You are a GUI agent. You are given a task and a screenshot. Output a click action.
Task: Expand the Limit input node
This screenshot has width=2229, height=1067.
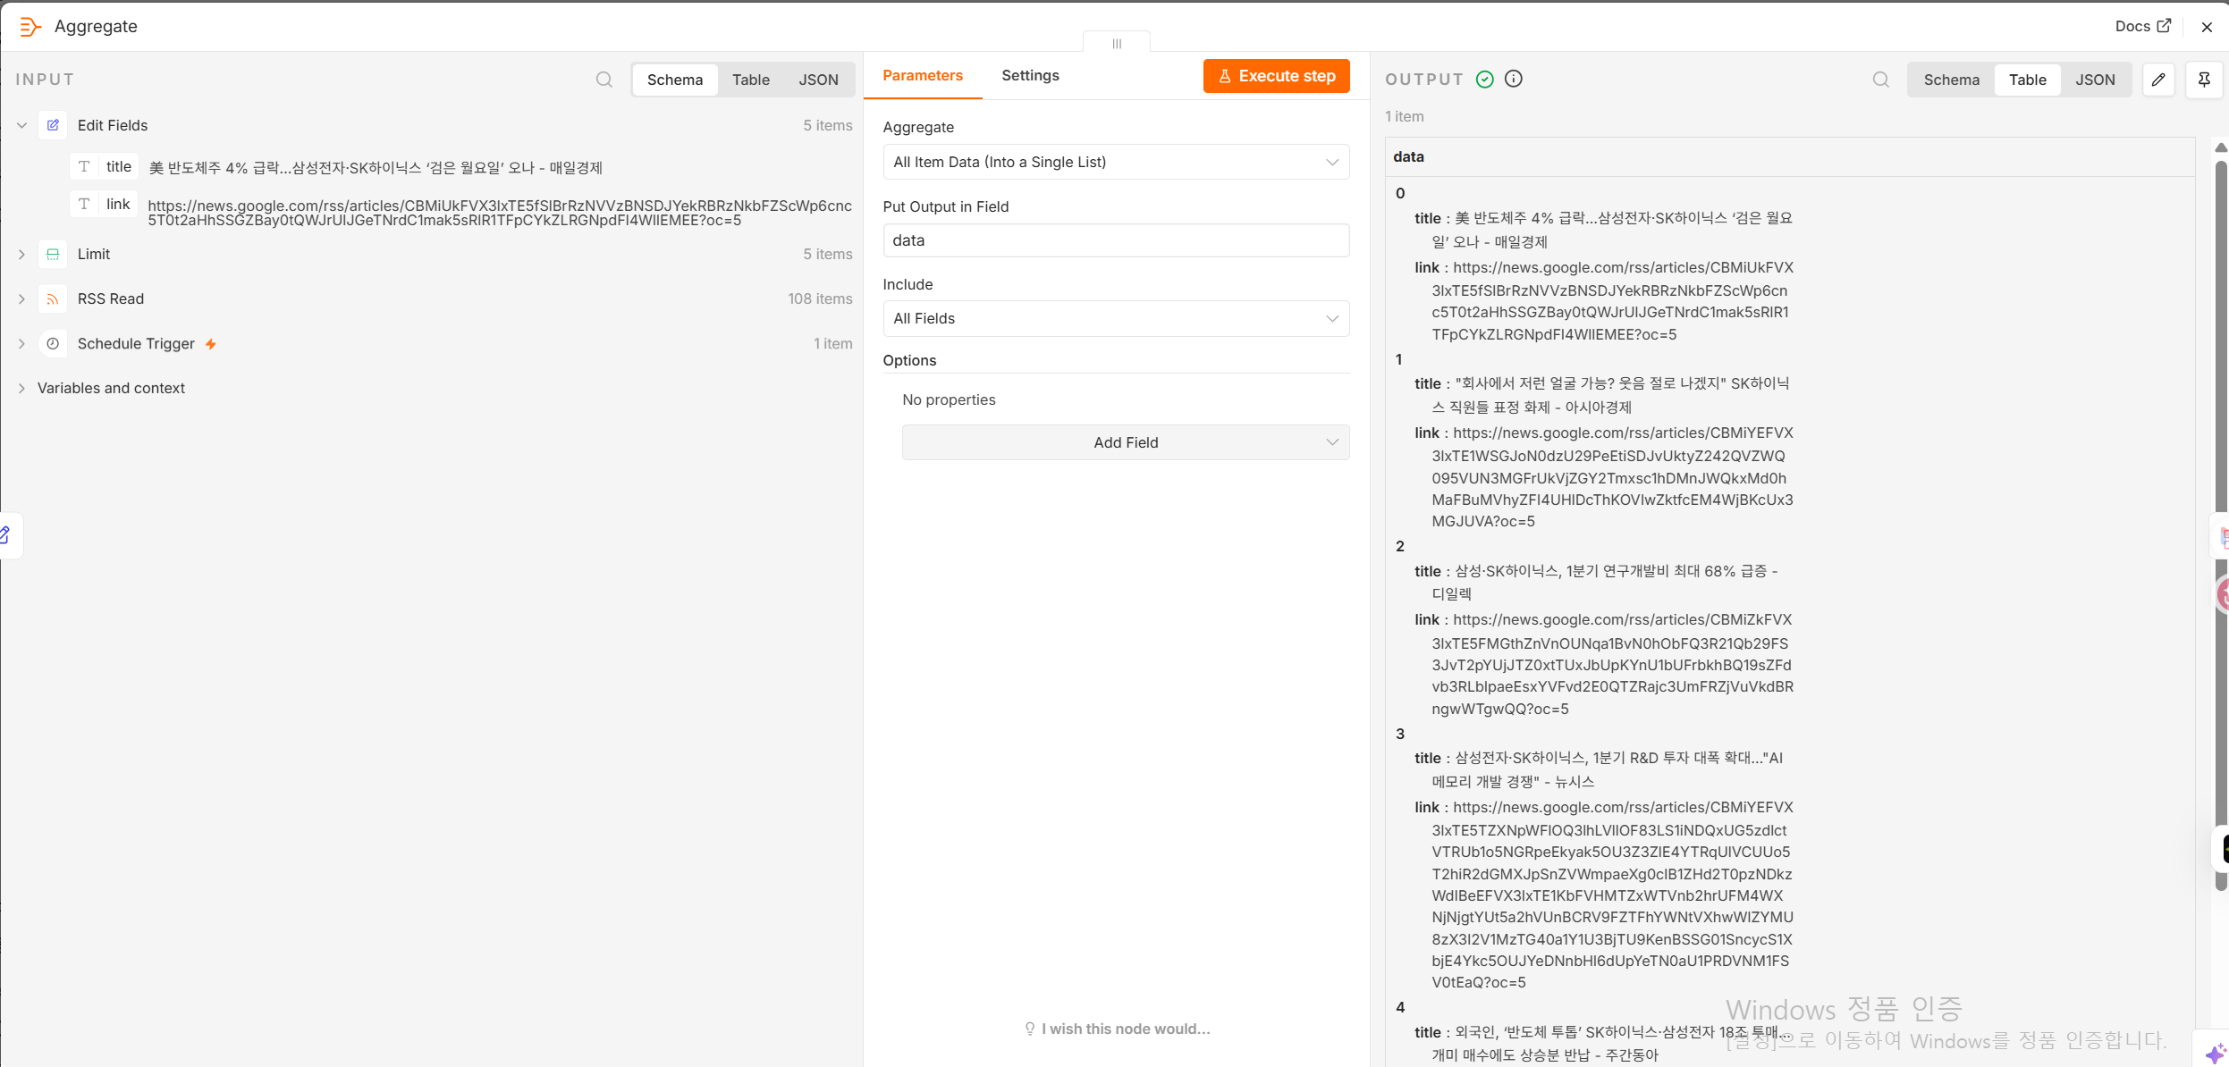click(21, 254)
